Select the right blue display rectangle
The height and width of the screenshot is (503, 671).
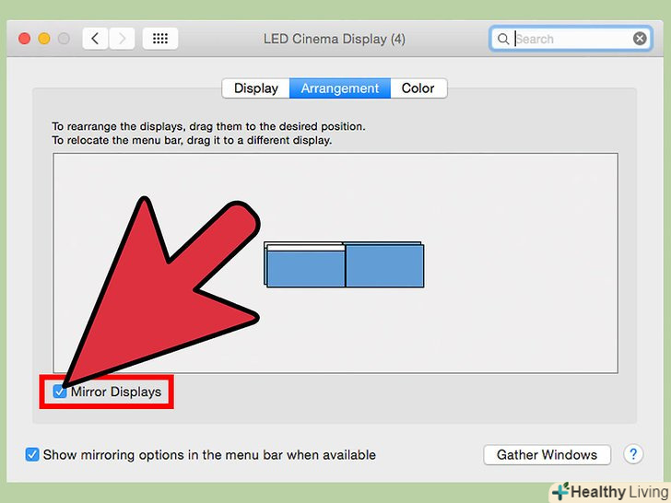click(x=384, y=265)
